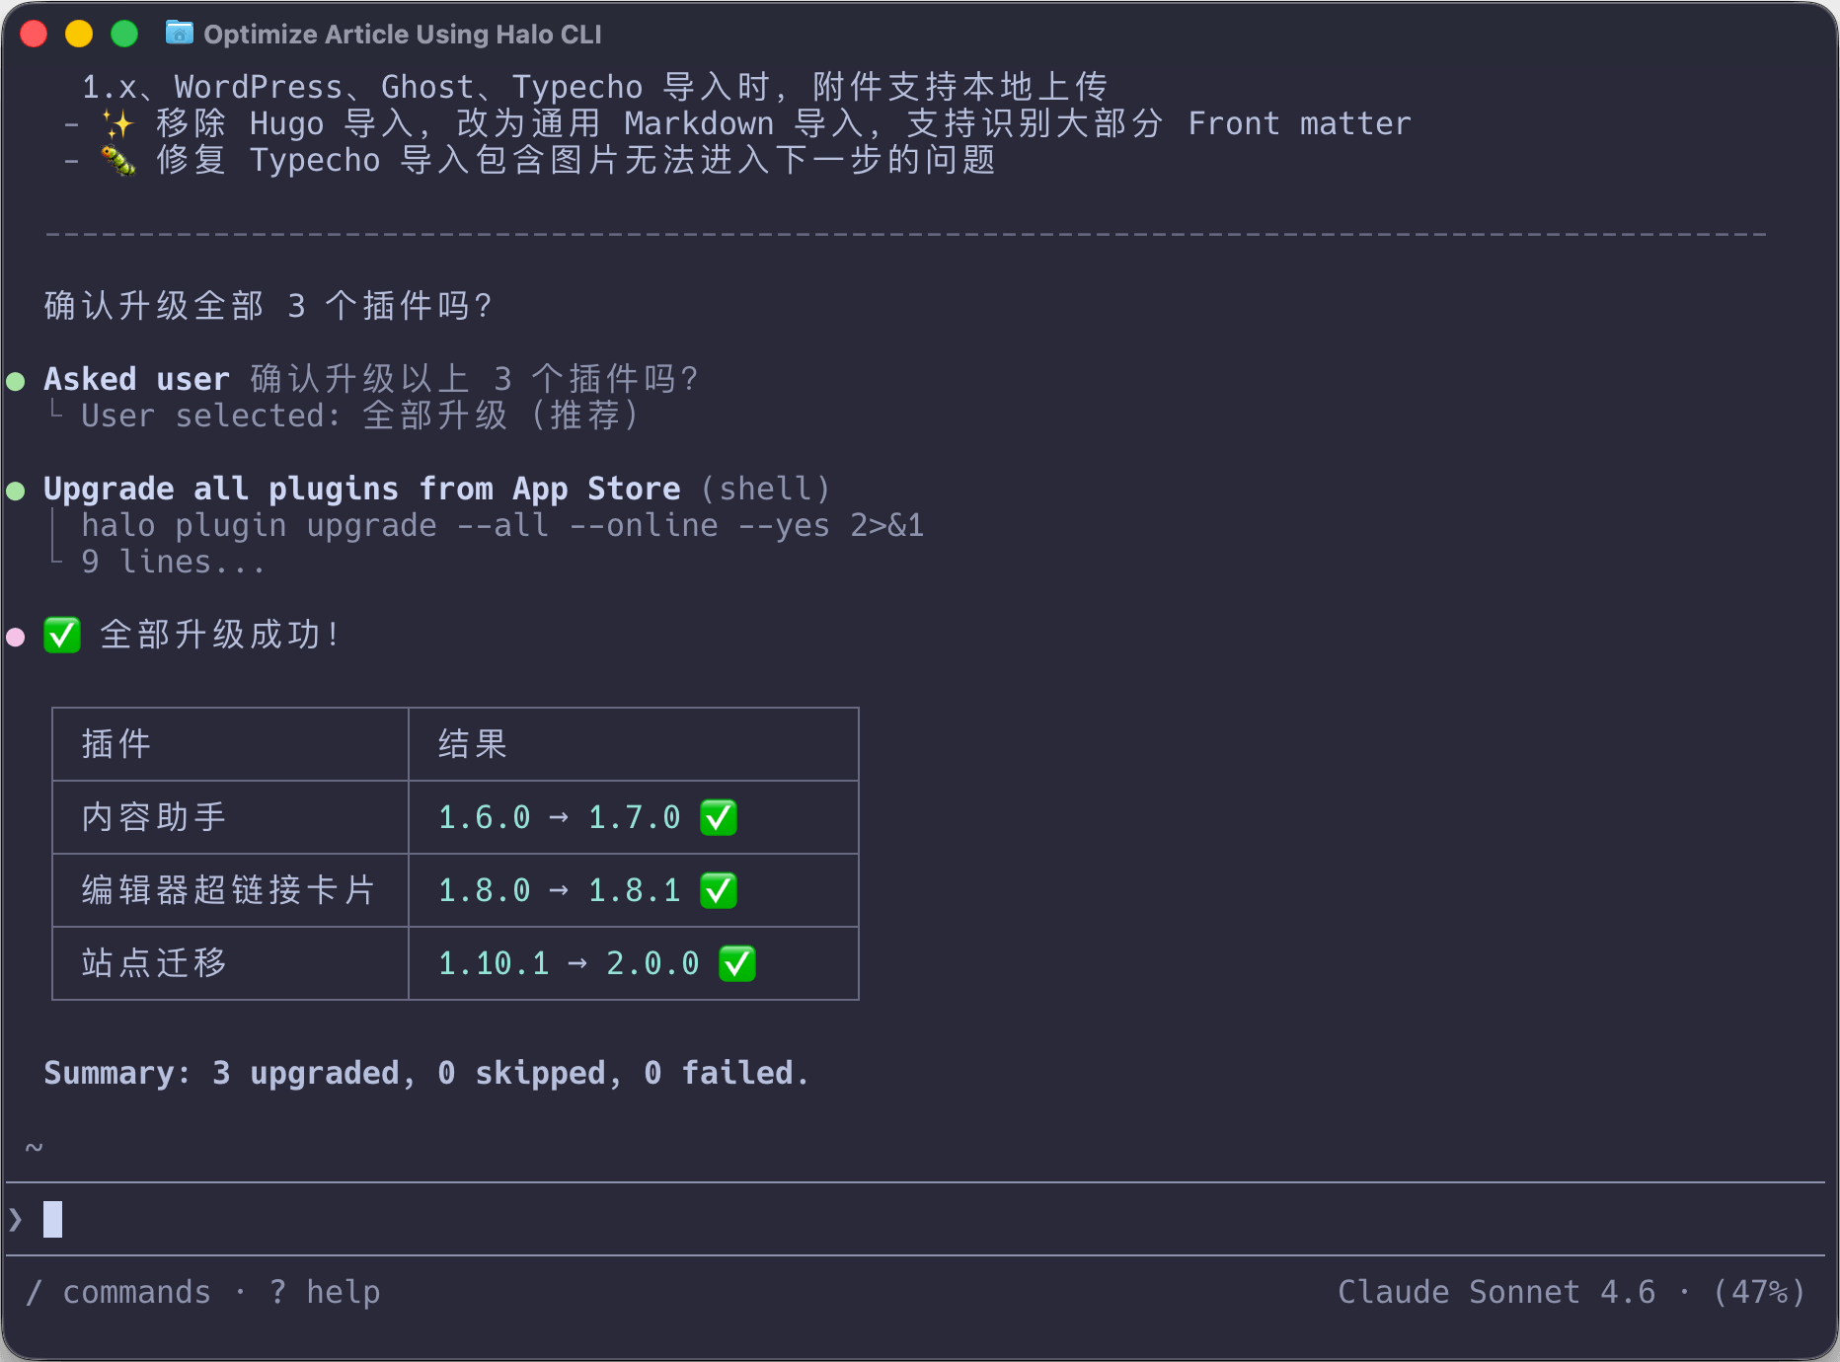Focus the prompt input field at the cursor
Screen dimensions: 1840x1362
coord(53,1220)
